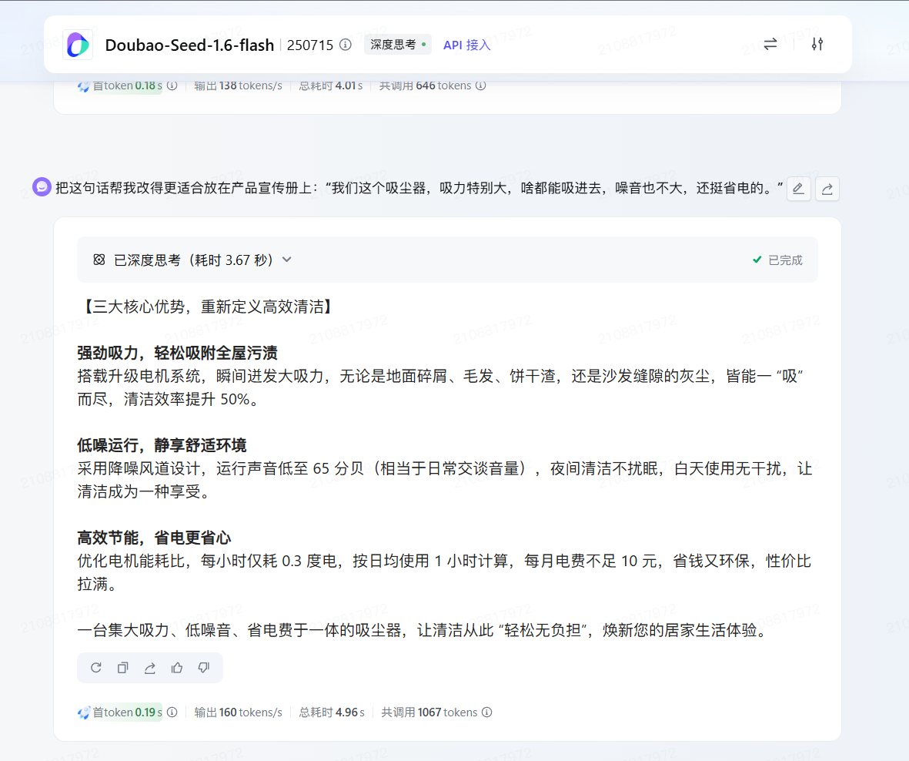Click the 250715 version label
909x761 pixels.
tap(310, 45)
